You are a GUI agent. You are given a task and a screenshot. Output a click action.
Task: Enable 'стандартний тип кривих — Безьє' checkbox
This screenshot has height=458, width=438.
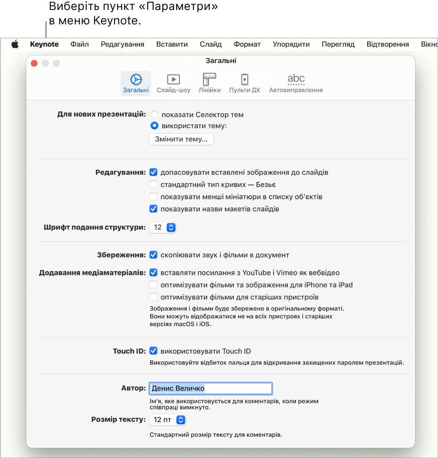153,184
